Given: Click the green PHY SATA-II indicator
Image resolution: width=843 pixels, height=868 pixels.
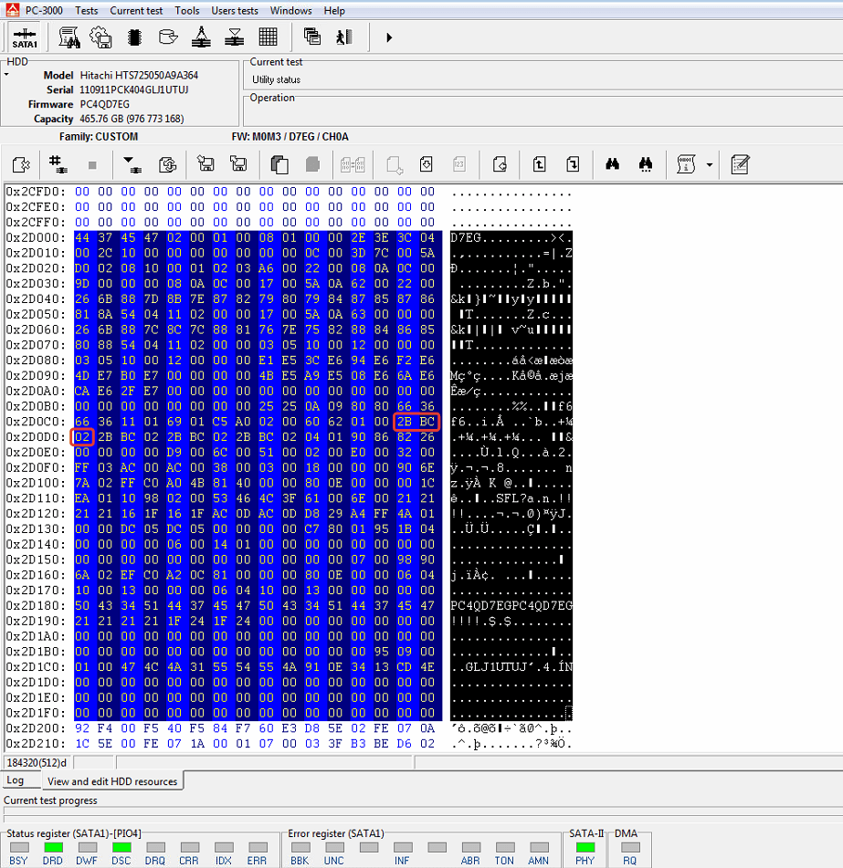Looking at the screenshot, I should [x=585, y=847].
